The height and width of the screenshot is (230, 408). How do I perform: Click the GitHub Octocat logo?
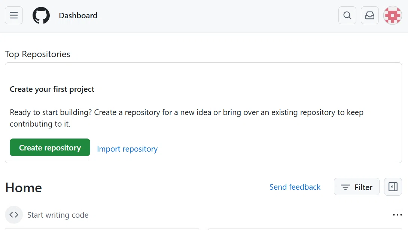pyautogui.click(x=41, y=15)
